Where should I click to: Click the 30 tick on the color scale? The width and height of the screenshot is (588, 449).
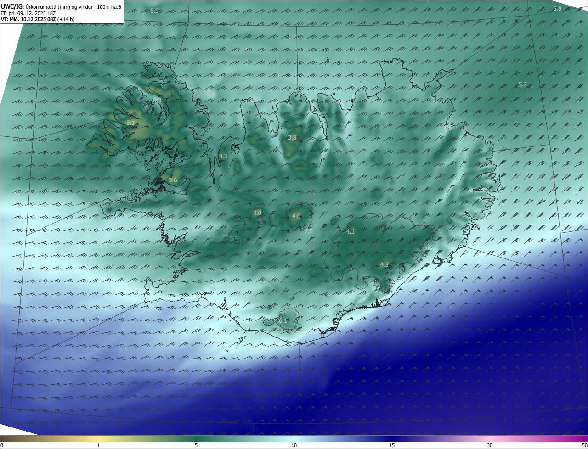pos(490,445)
